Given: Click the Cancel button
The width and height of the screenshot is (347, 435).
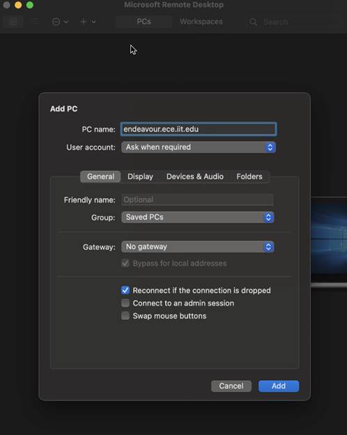Looking at the screenshot, I should [231, 386].
